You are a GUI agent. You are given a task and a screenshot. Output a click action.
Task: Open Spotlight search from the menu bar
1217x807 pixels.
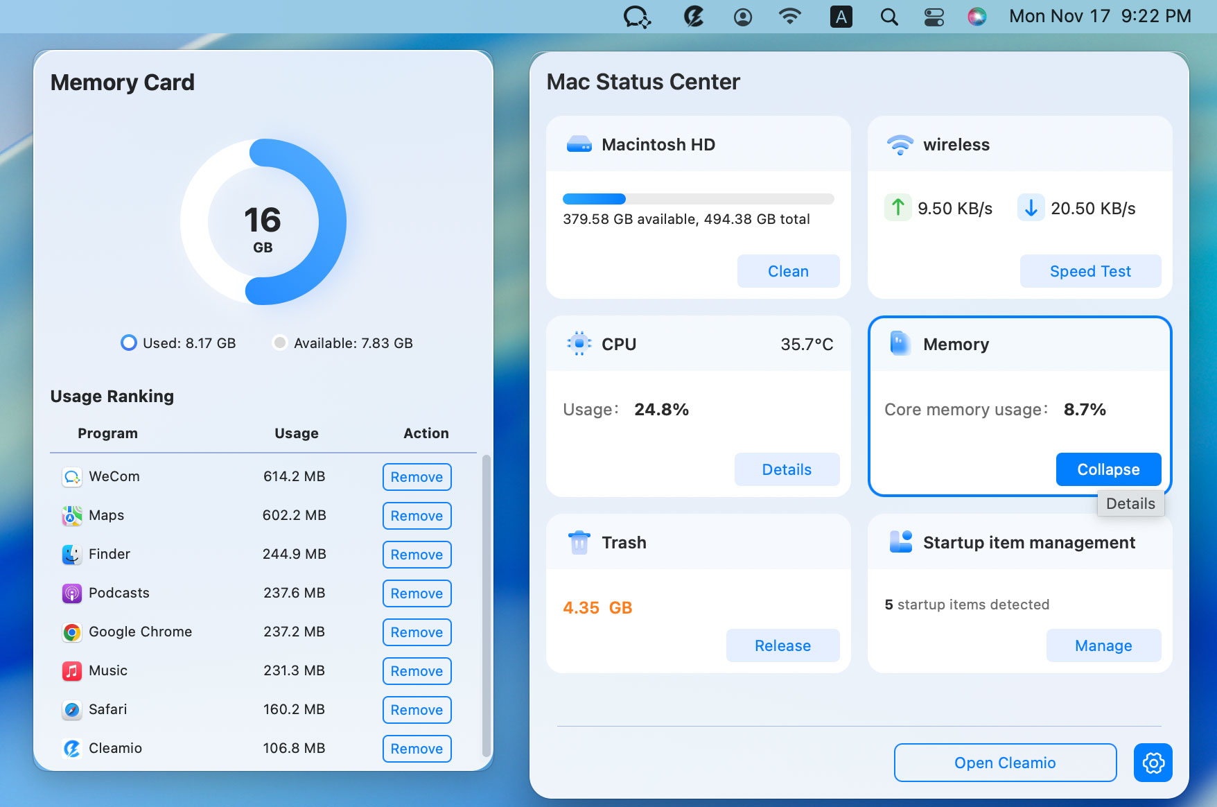(888, 16)
